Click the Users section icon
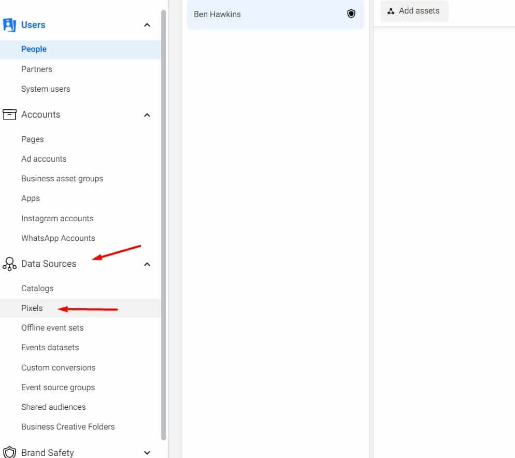This screenshot has height=458, width=515. click(9, 25)
